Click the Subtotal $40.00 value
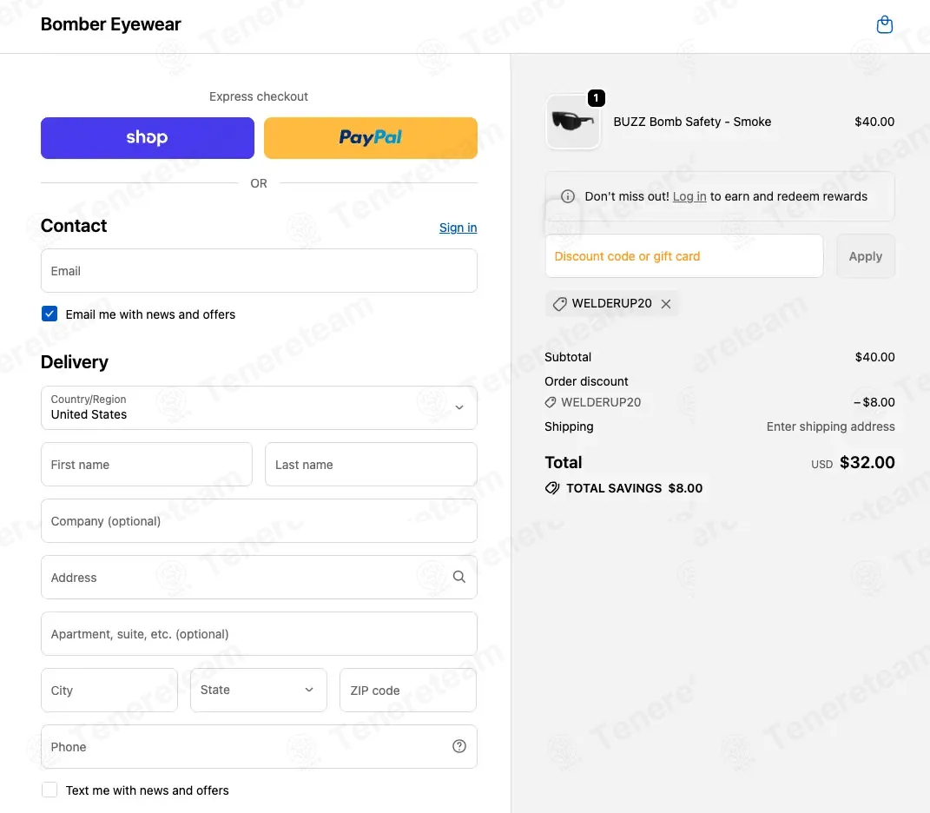The width and height of the screenshot is (930, 813). point(874,357)
